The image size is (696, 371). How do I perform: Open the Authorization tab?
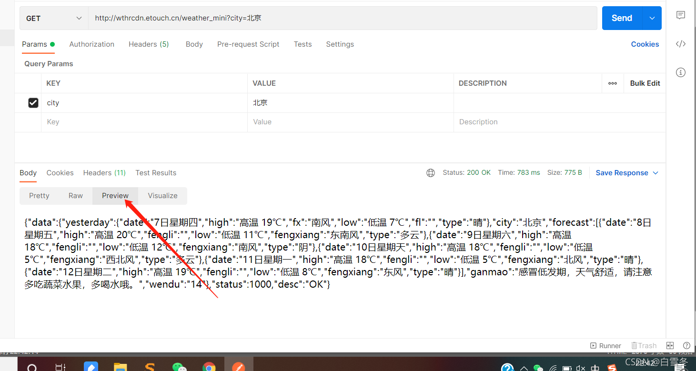[92, 44]
